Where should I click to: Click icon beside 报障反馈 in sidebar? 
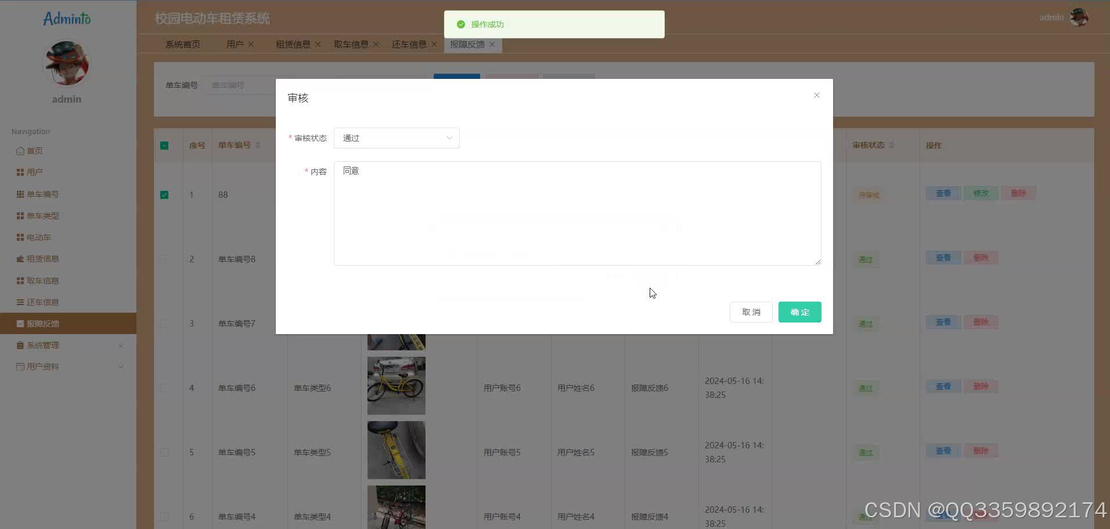point(20,324)
